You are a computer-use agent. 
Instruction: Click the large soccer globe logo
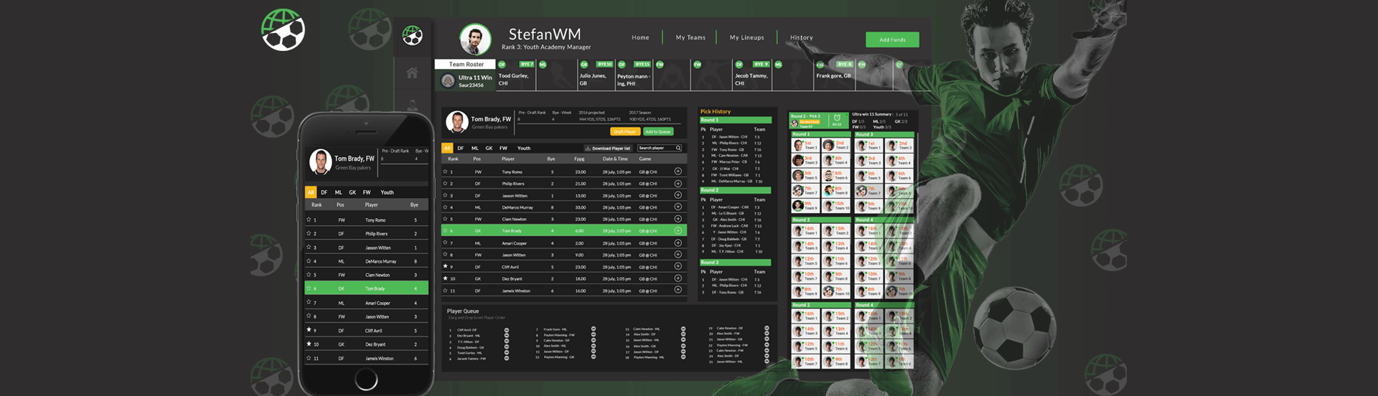[x=283, y=29]
